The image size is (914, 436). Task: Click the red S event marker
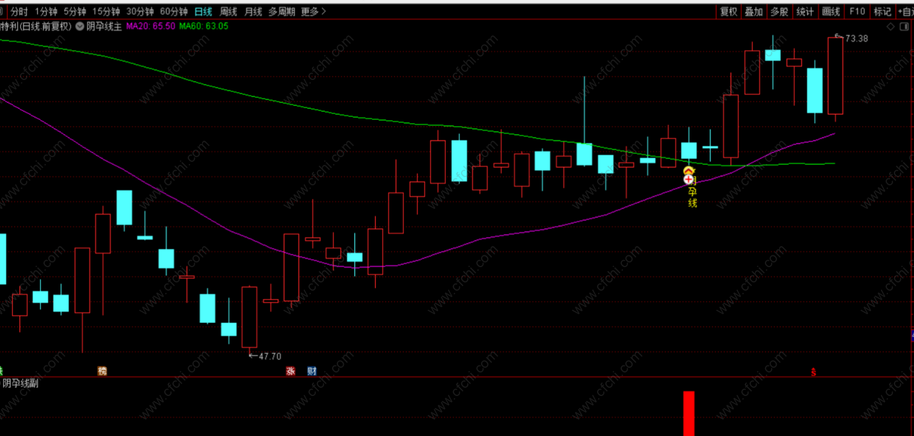[x=814, y=372]
